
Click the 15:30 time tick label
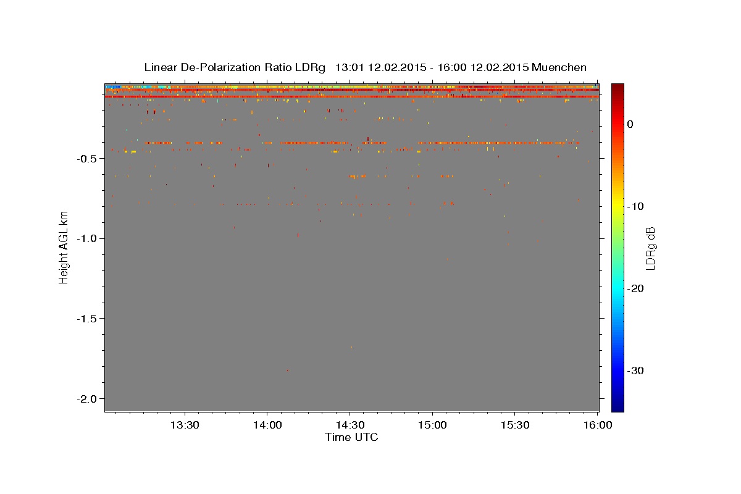coord(515,425)
